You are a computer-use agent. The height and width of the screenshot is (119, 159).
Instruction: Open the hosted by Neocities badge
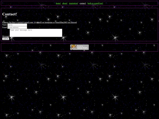pyautogui.click(x=79, y=47)
